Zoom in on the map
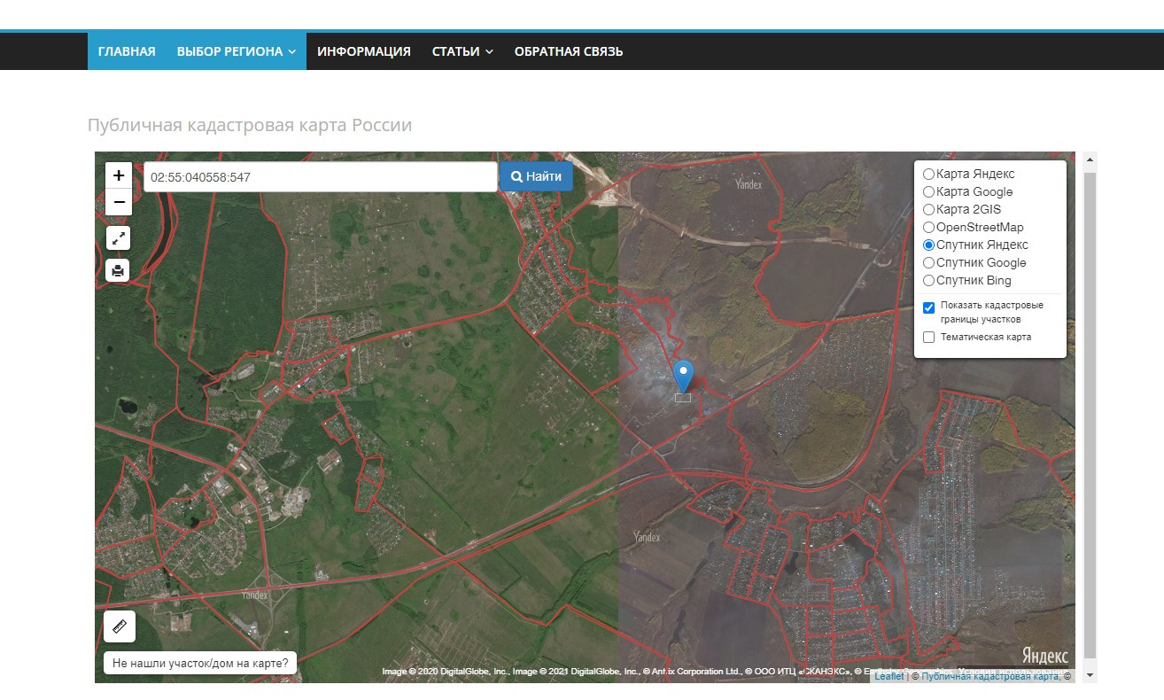1164x700 pixels. point(119,175)
